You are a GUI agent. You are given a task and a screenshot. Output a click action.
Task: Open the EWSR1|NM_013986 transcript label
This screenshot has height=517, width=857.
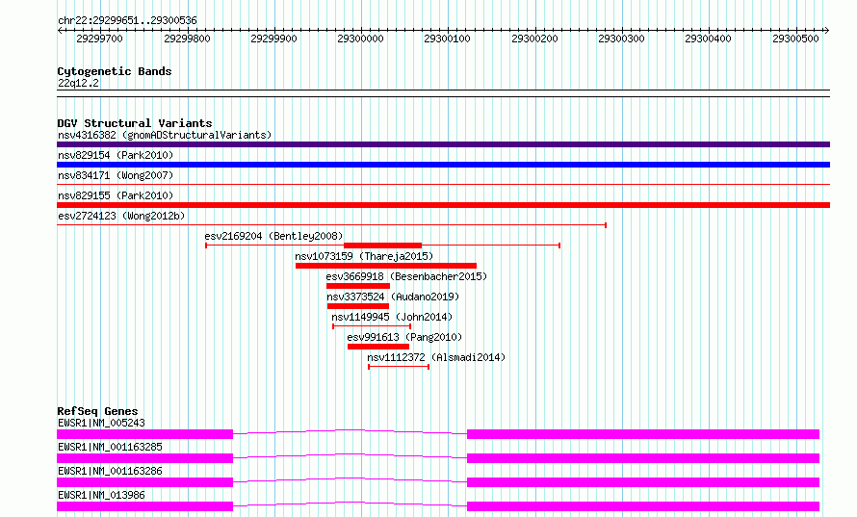[101, 495]
